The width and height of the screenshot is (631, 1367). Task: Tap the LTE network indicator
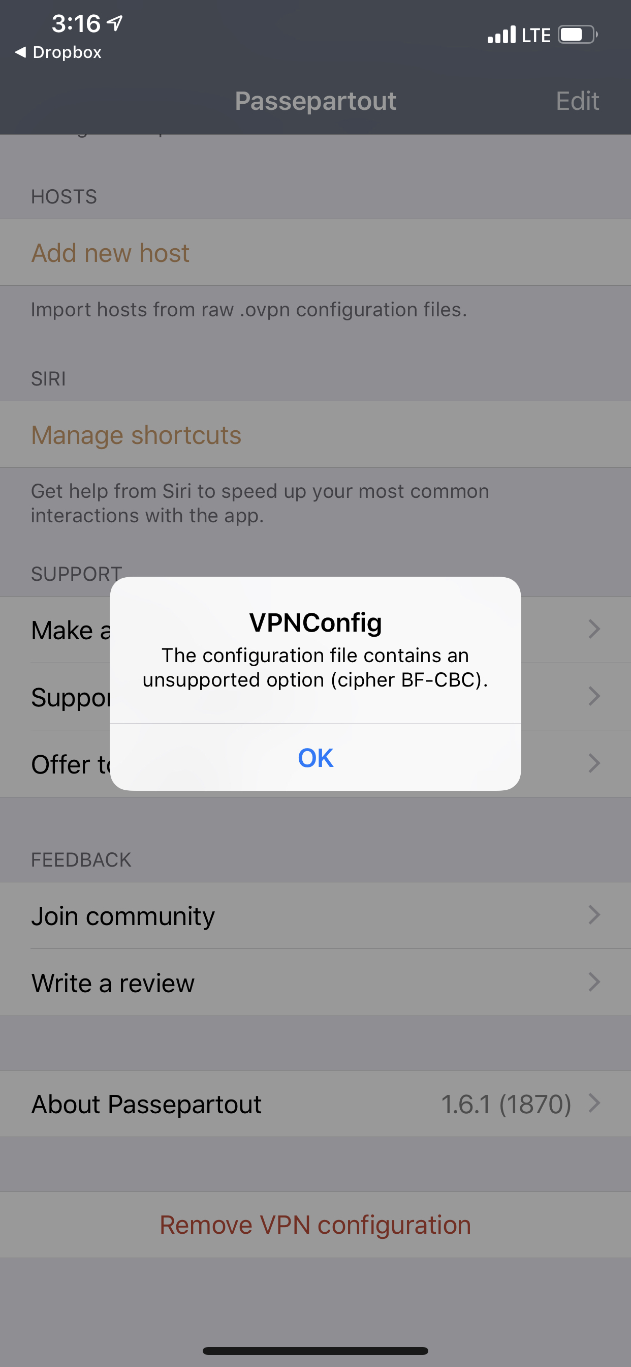click(x=536, y=36)
